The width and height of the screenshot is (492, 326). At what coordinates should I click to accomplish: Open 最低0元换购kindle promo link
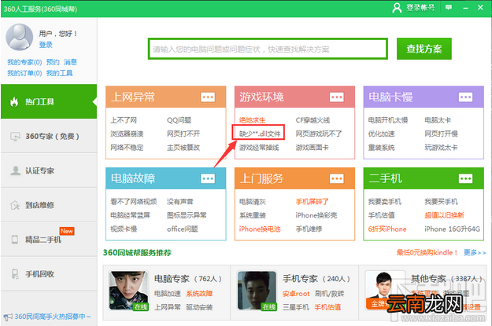pyautogui.click(x=427, y=252)
